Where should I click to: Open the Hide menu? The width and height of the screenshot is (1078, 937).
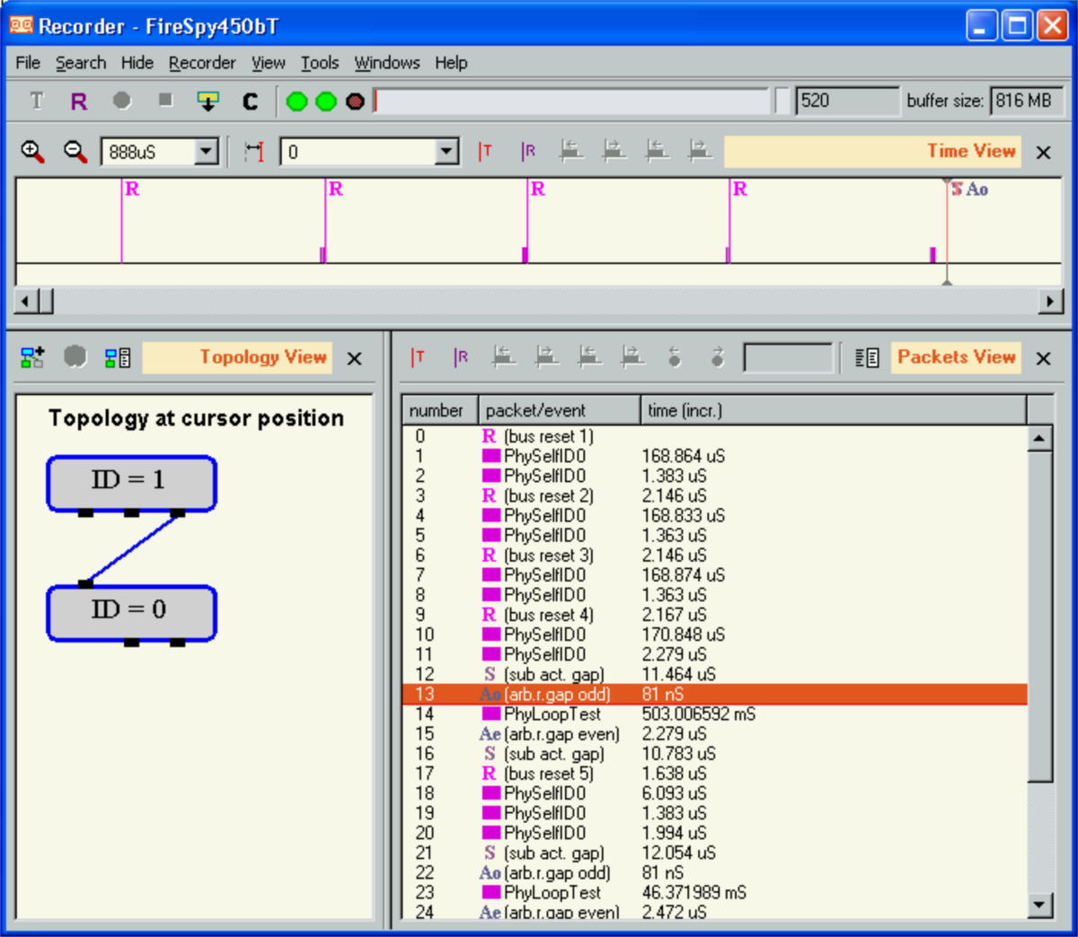(x=137, y=63)
